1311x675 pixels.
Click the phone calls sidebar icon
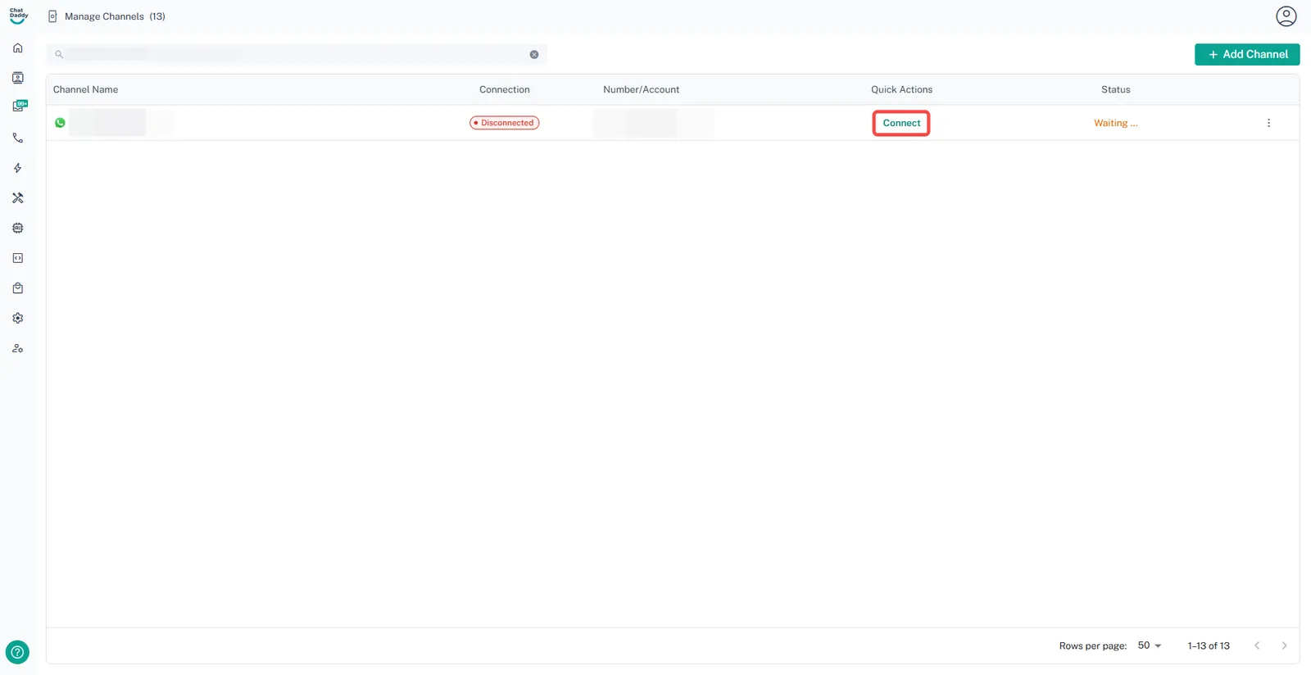tap(17, 138)
